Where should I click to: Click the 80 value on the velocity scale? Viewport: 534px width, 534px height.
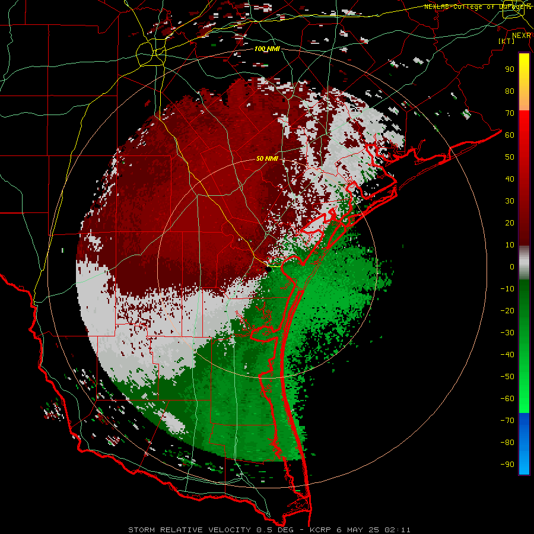[x=510, y=91]
